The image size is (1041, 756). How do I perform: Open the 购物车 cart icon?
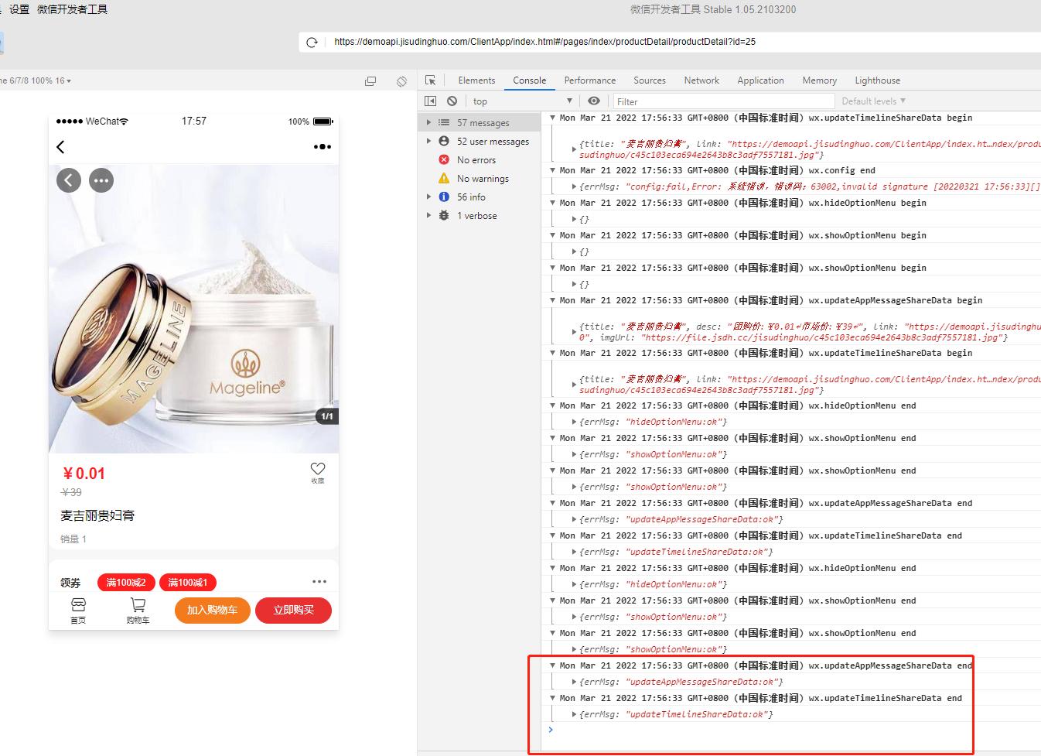point(138,611)
